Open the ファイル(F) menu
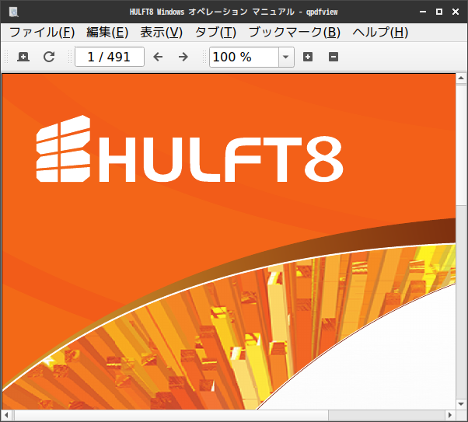The image size is (468, 422). tap(42, 32)
